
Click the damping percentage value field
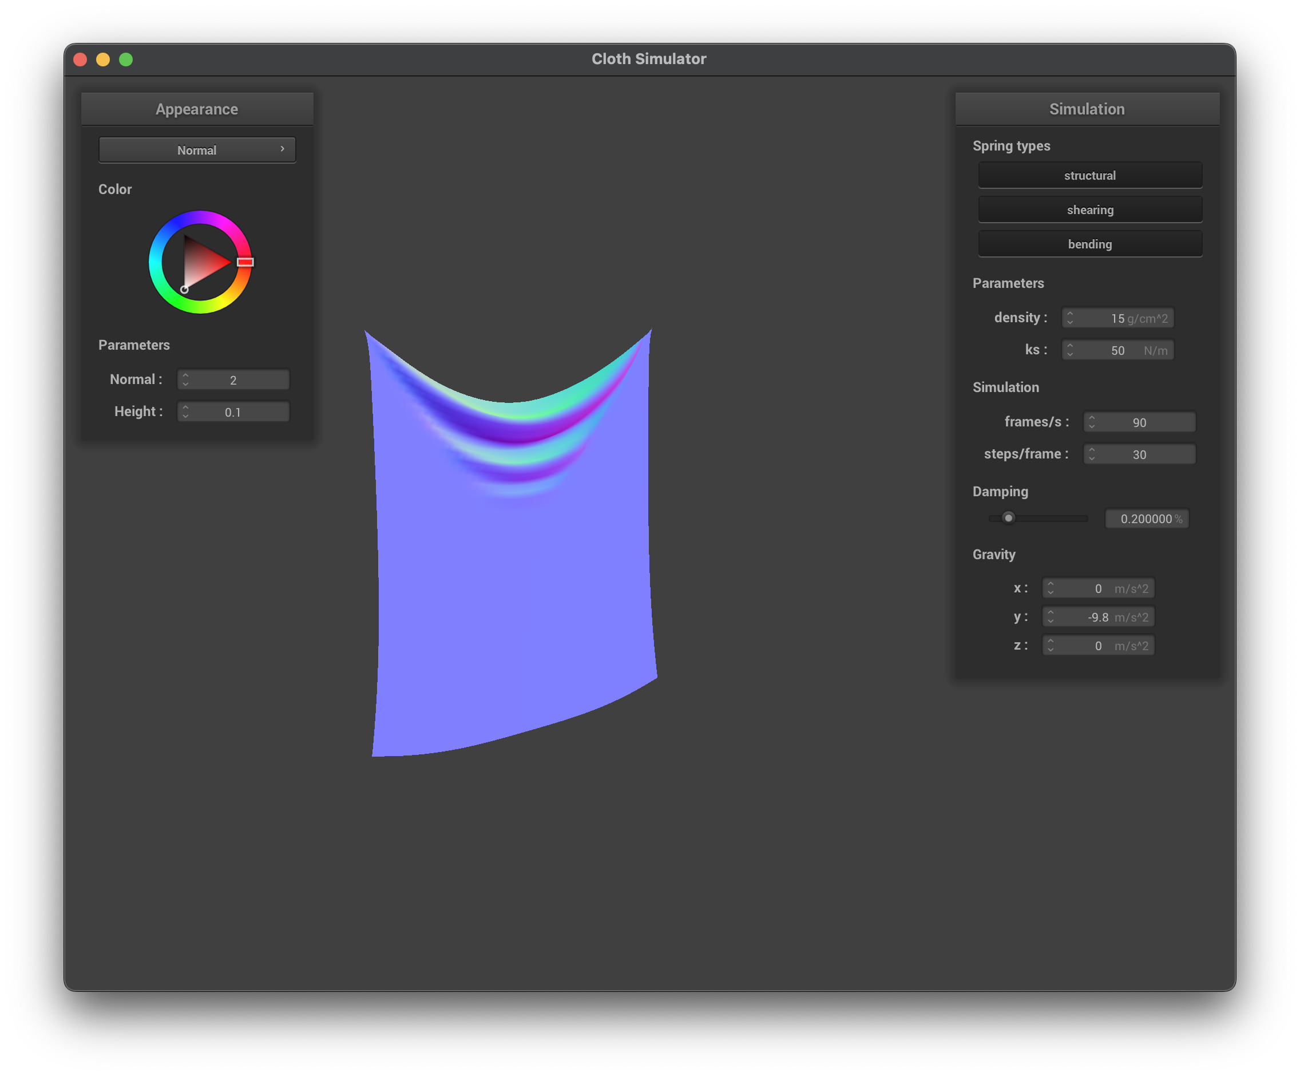(1147, 519)
